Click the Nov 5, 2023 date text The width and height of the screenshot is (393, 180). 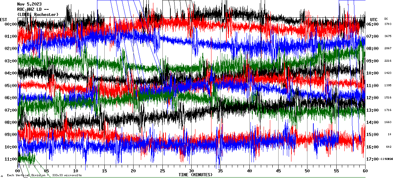click(x=29, y=4)
